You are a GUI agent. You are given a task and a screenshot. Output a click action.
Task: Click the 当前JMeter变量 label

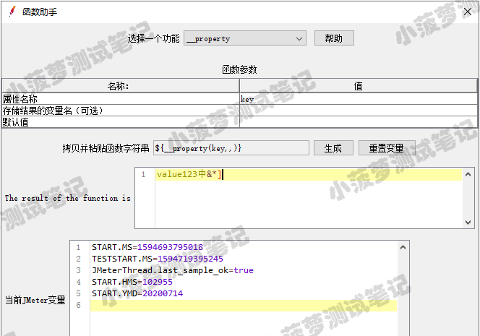35,300
